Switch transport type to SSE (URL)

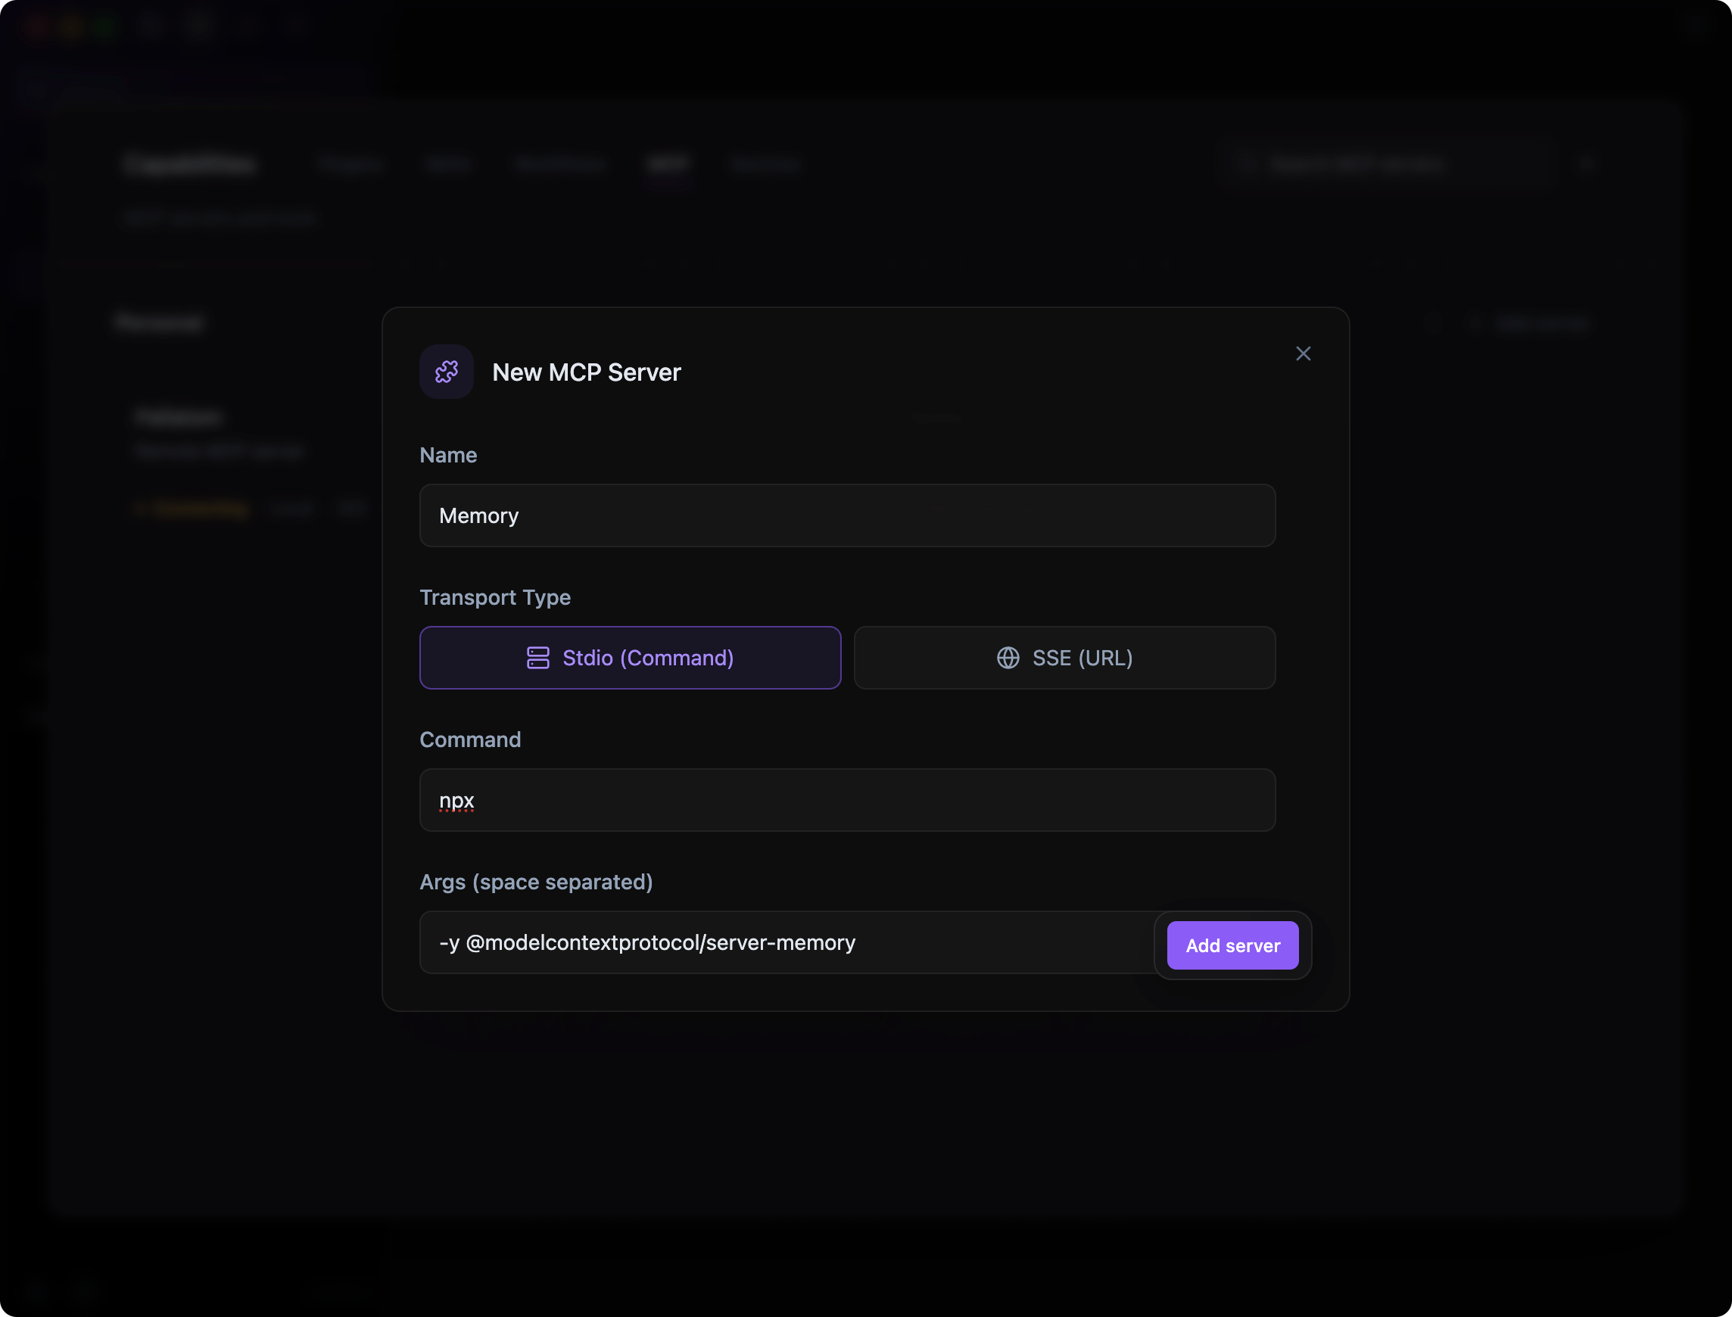(x=1065, y=658)
